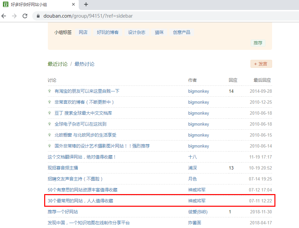This screenshot has width=299, height=228.
Task: Click the Douban favicon on the tab
Action: coord(6,4)
